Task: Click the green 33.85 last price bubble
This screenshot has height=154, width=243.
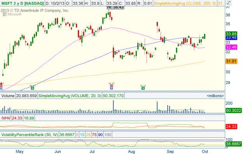Action: (x=231, y=34)
